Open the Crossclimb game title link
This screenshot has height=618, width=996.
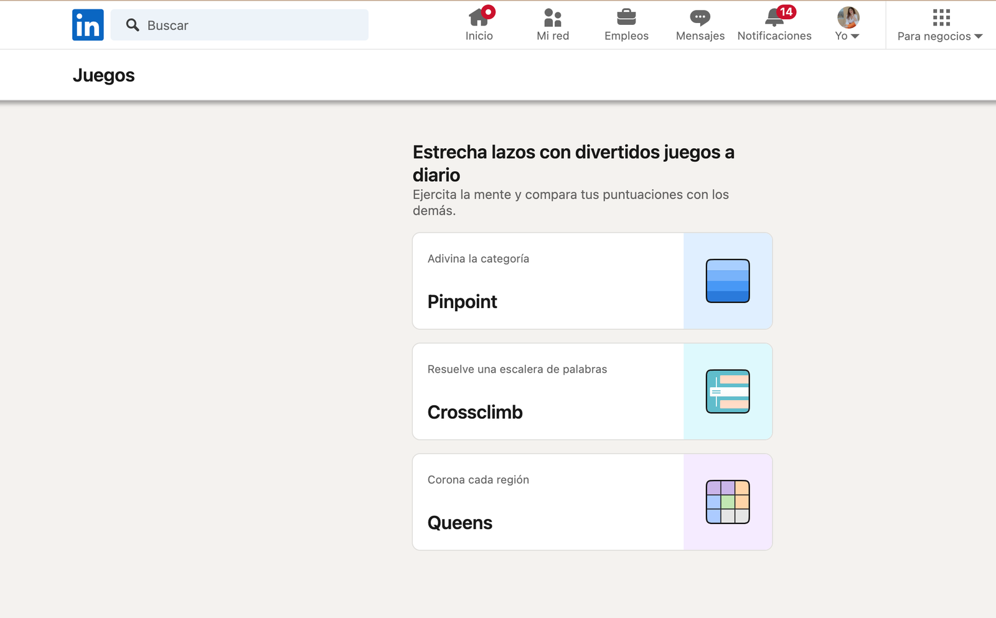click(475, 412)
